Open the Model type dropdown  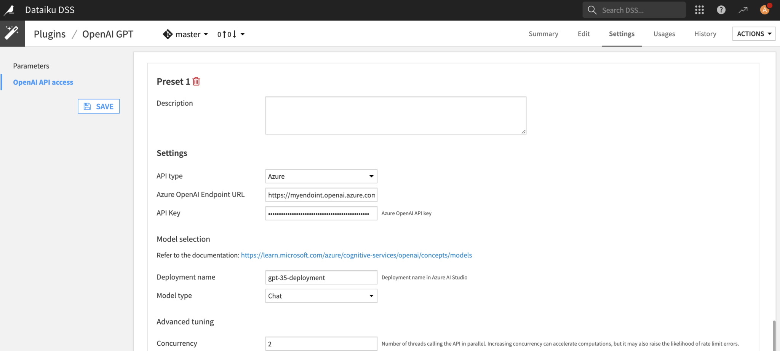321,295
